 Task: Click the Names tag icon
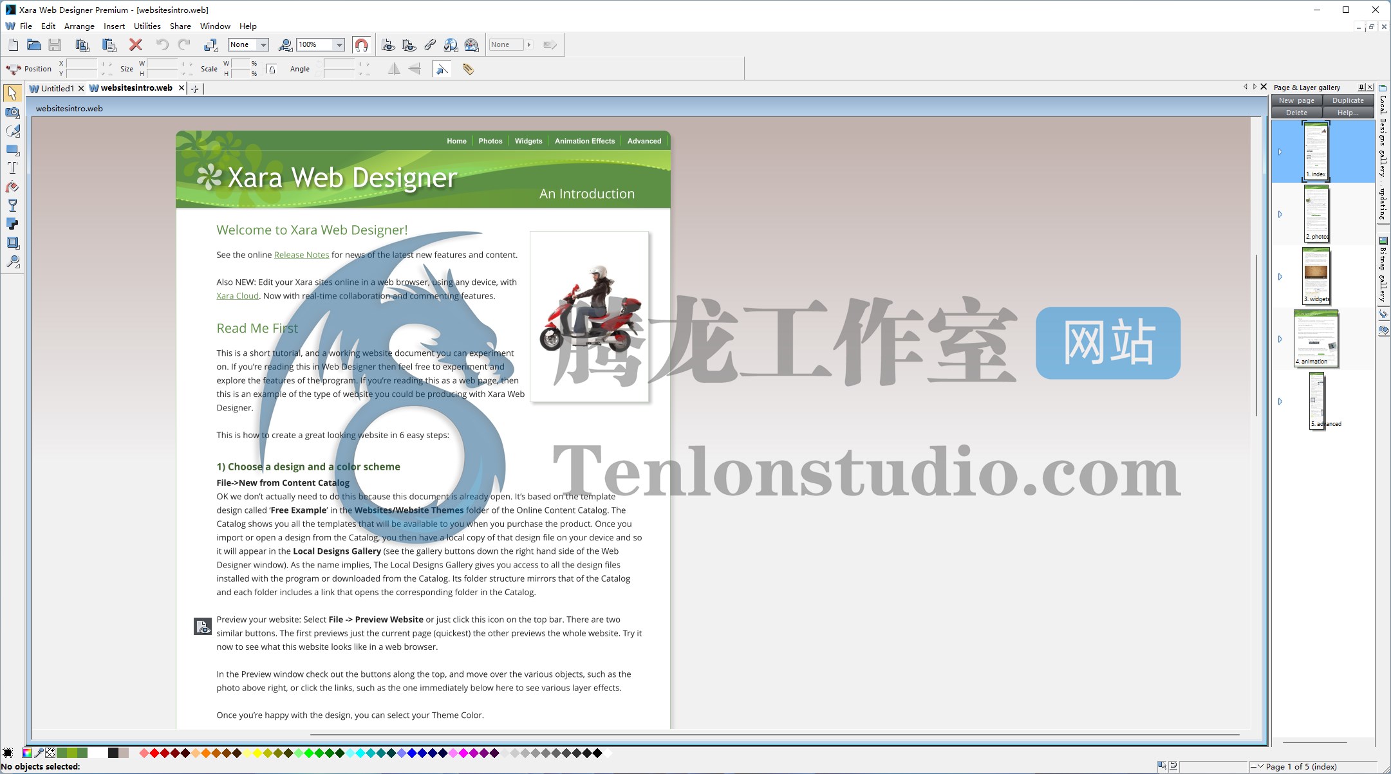click(469, 69)
